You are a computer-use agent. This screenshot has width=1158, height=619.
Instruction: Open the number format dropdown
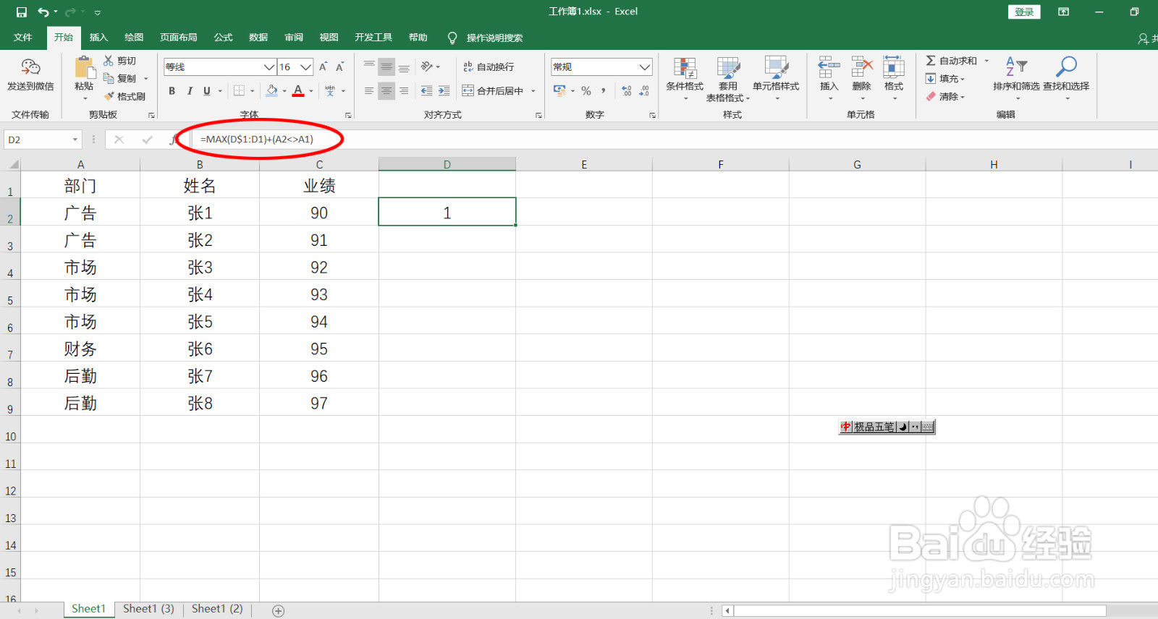644,67
